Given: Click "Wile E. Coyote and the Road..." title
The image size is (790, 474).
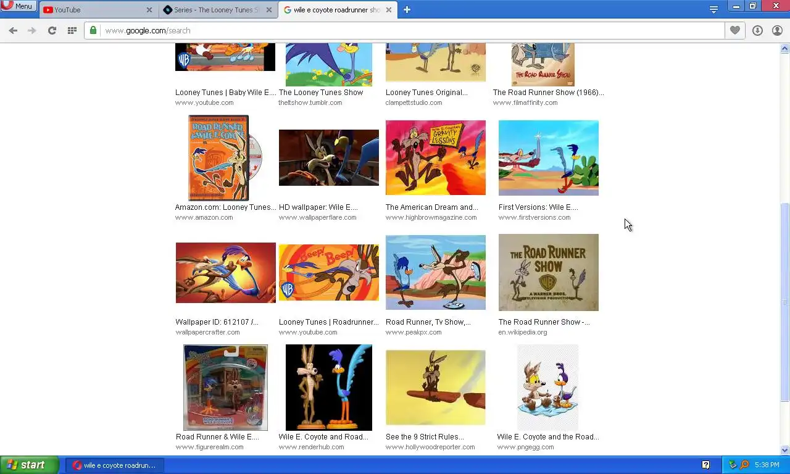Looking at the screenshot, I should click(548, 437).
